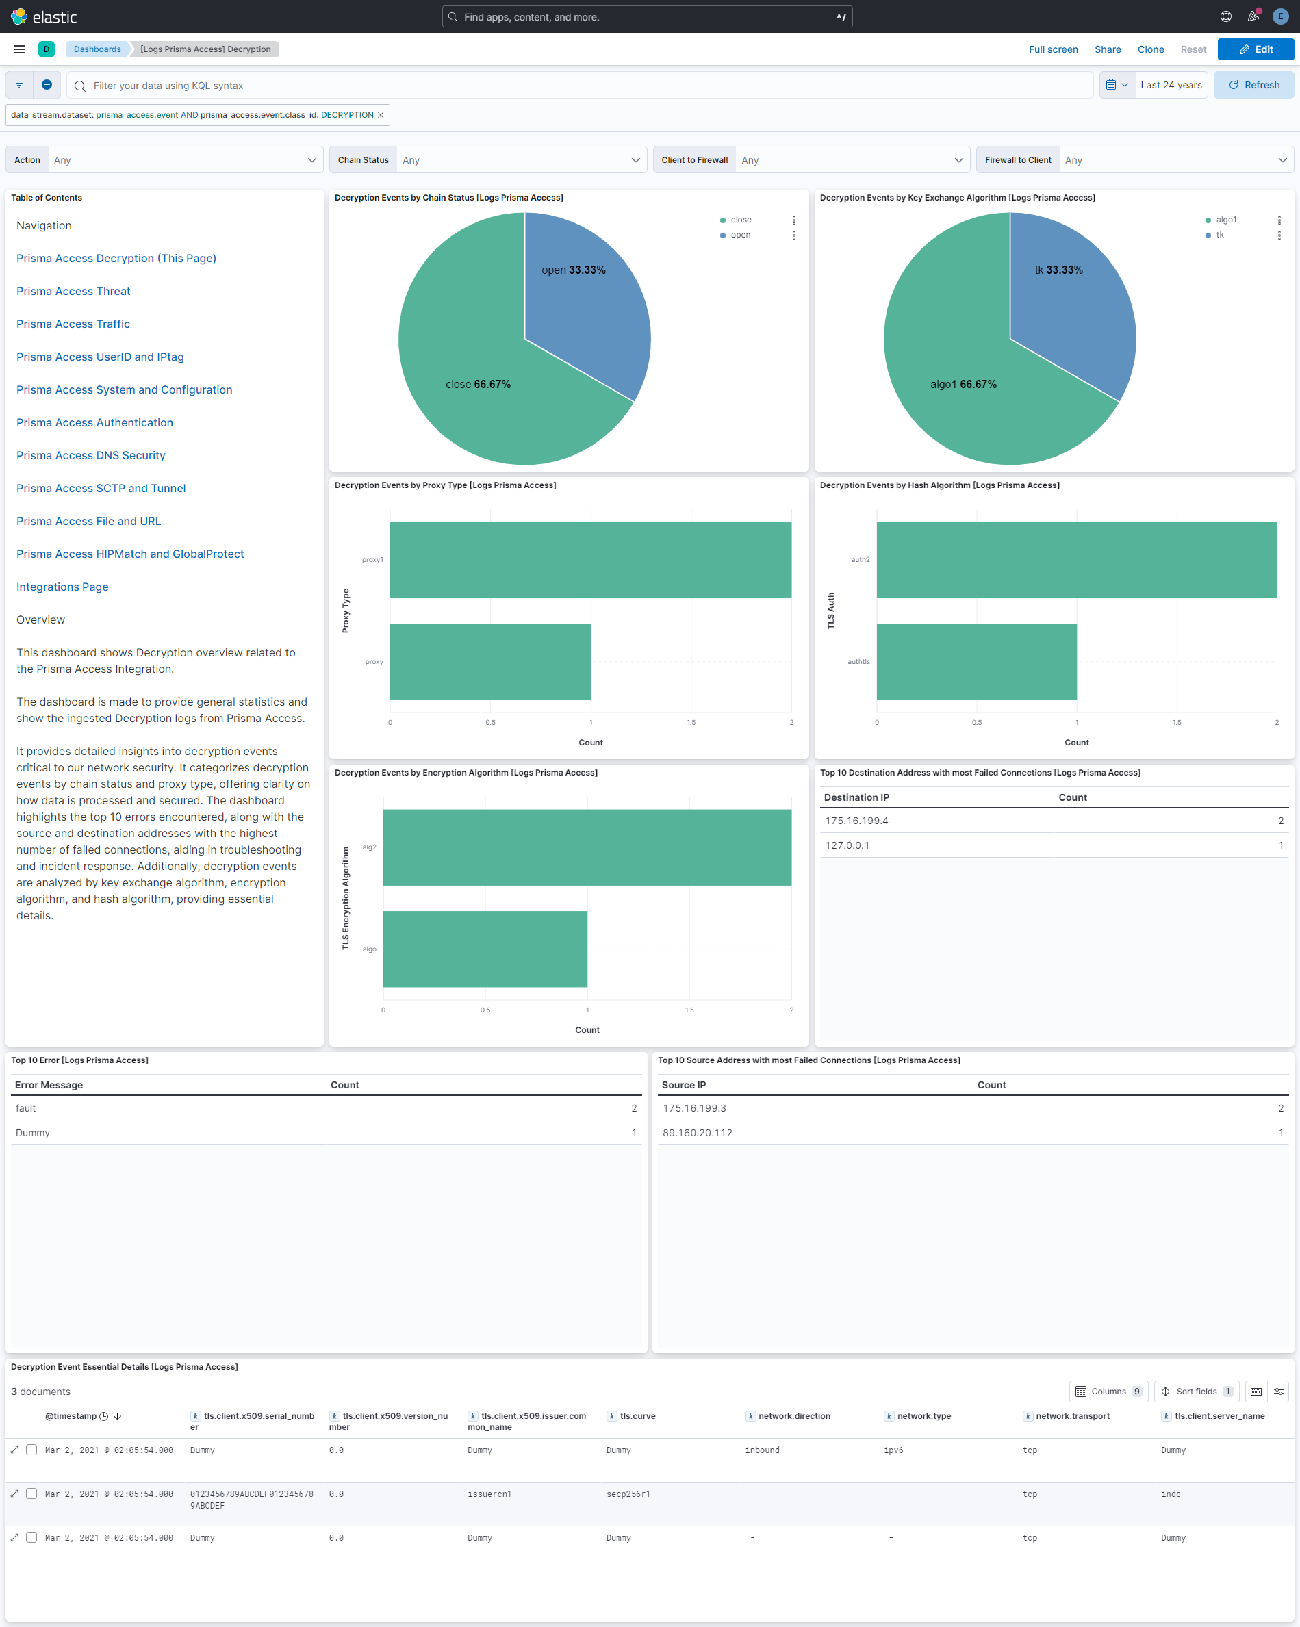Open the Prisma Access Threat link
The height and width of the screenshot is (1627, 1300).
coord(73,290)
